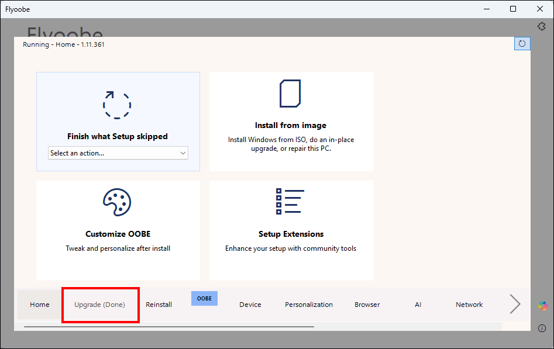Open the Home tab
Image resolution: width=554 pixels, height=349 pixels.
pos(40,305)
